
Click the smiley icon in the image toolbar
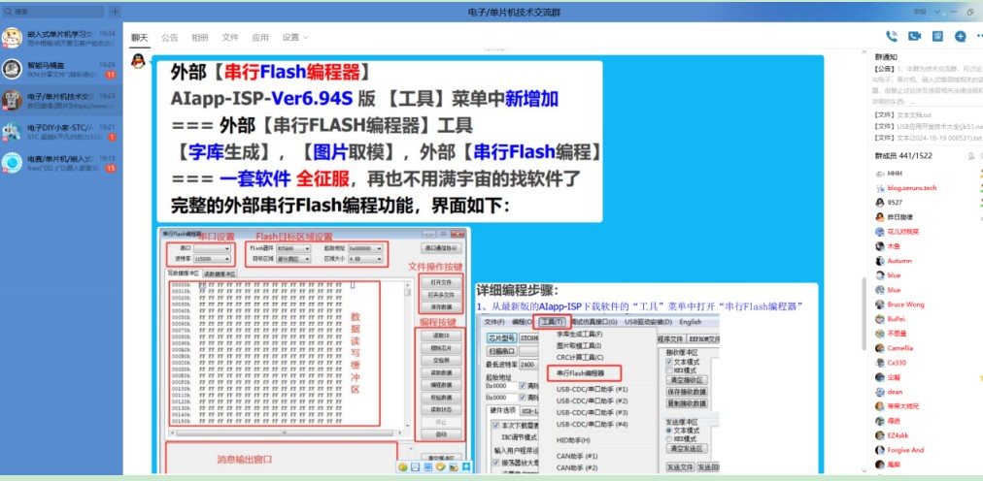(x=402, y=466)
